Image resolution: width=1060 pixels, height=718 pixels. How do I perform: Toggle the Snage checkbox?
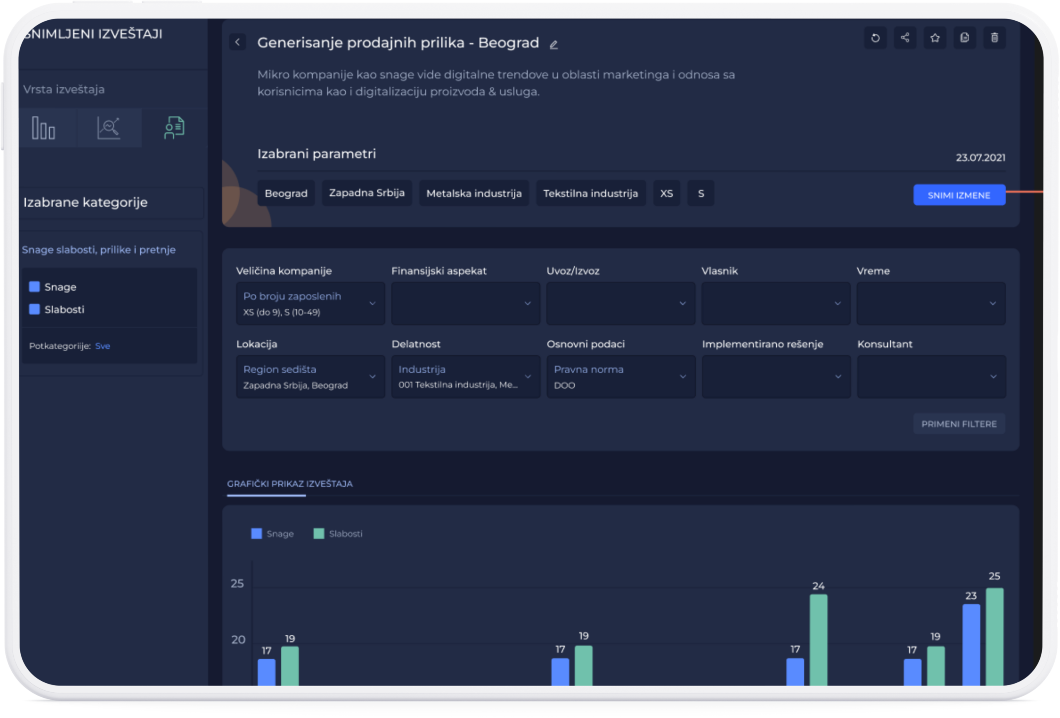point(34,287)
